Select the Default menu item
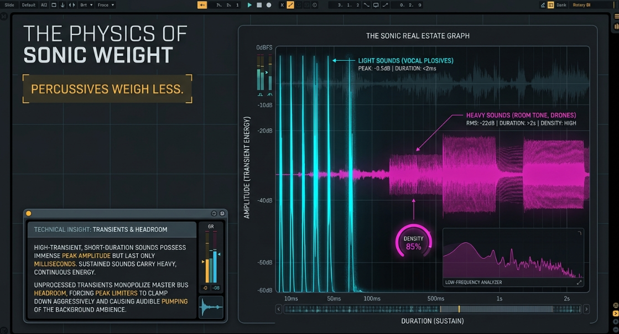 tap(28, 5)
